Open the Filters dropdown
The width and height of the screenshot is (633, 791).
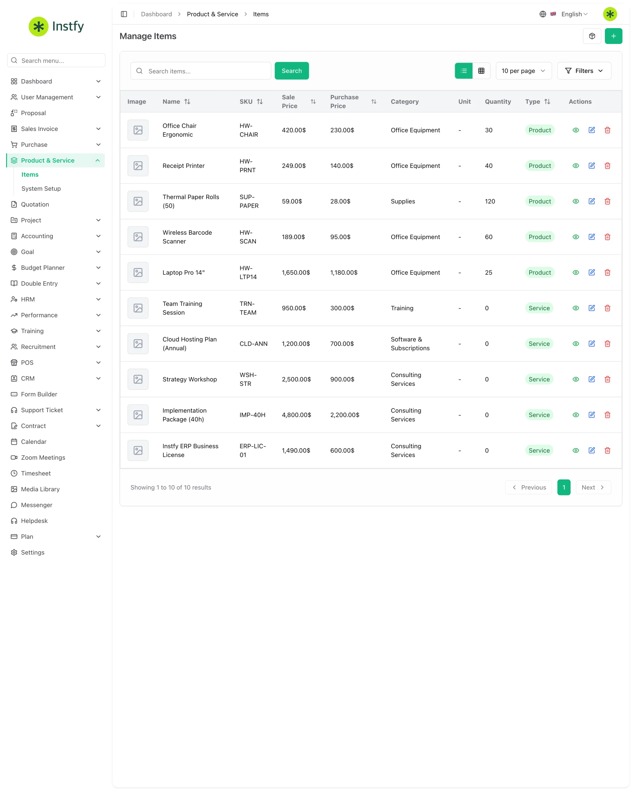click(584, 71)
